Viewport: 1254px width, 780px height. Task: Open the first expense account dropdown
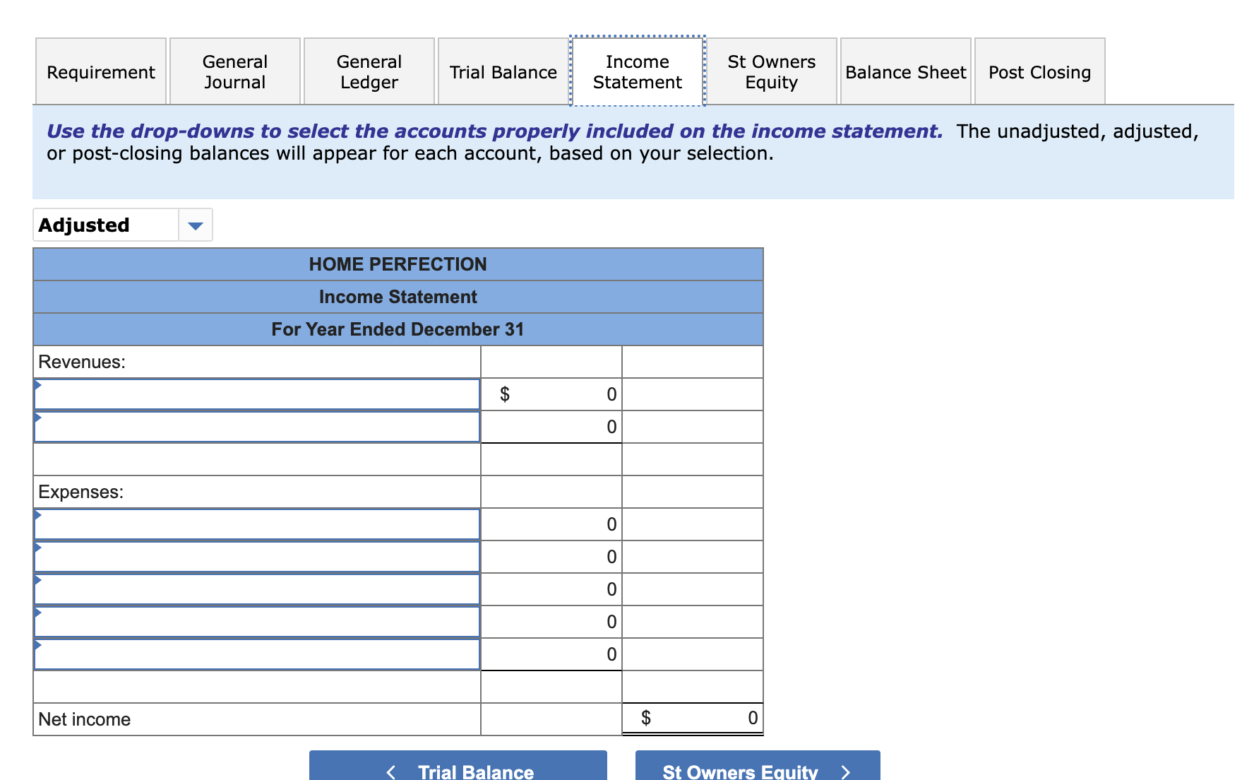coord(256,524)
